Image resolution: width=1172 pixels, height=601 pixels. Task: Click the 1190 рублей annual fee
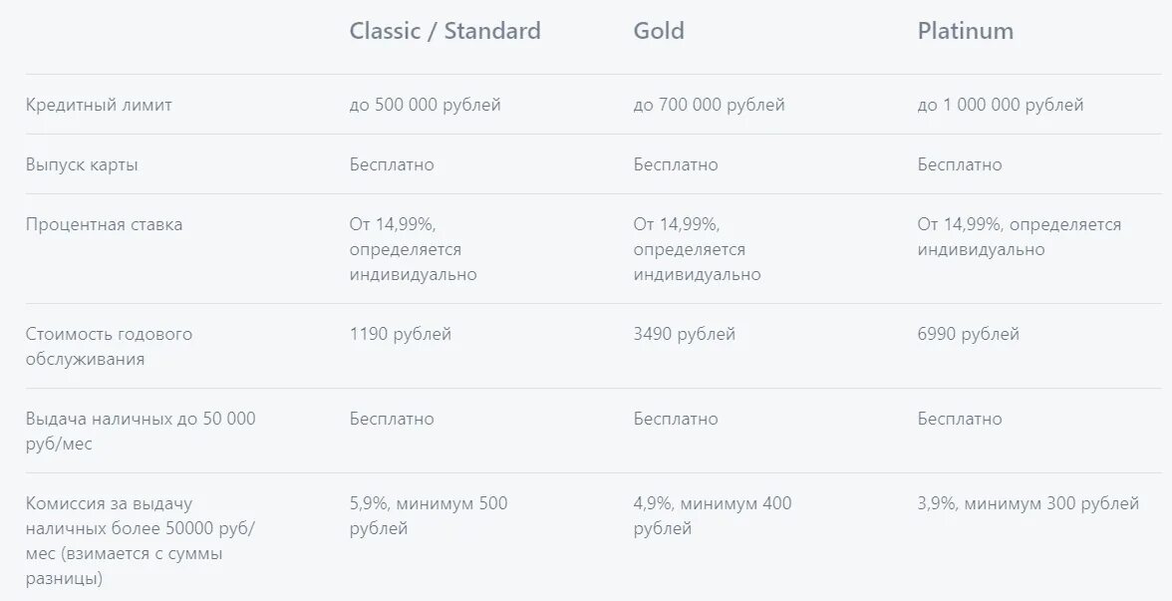click(x=400, y=334)
